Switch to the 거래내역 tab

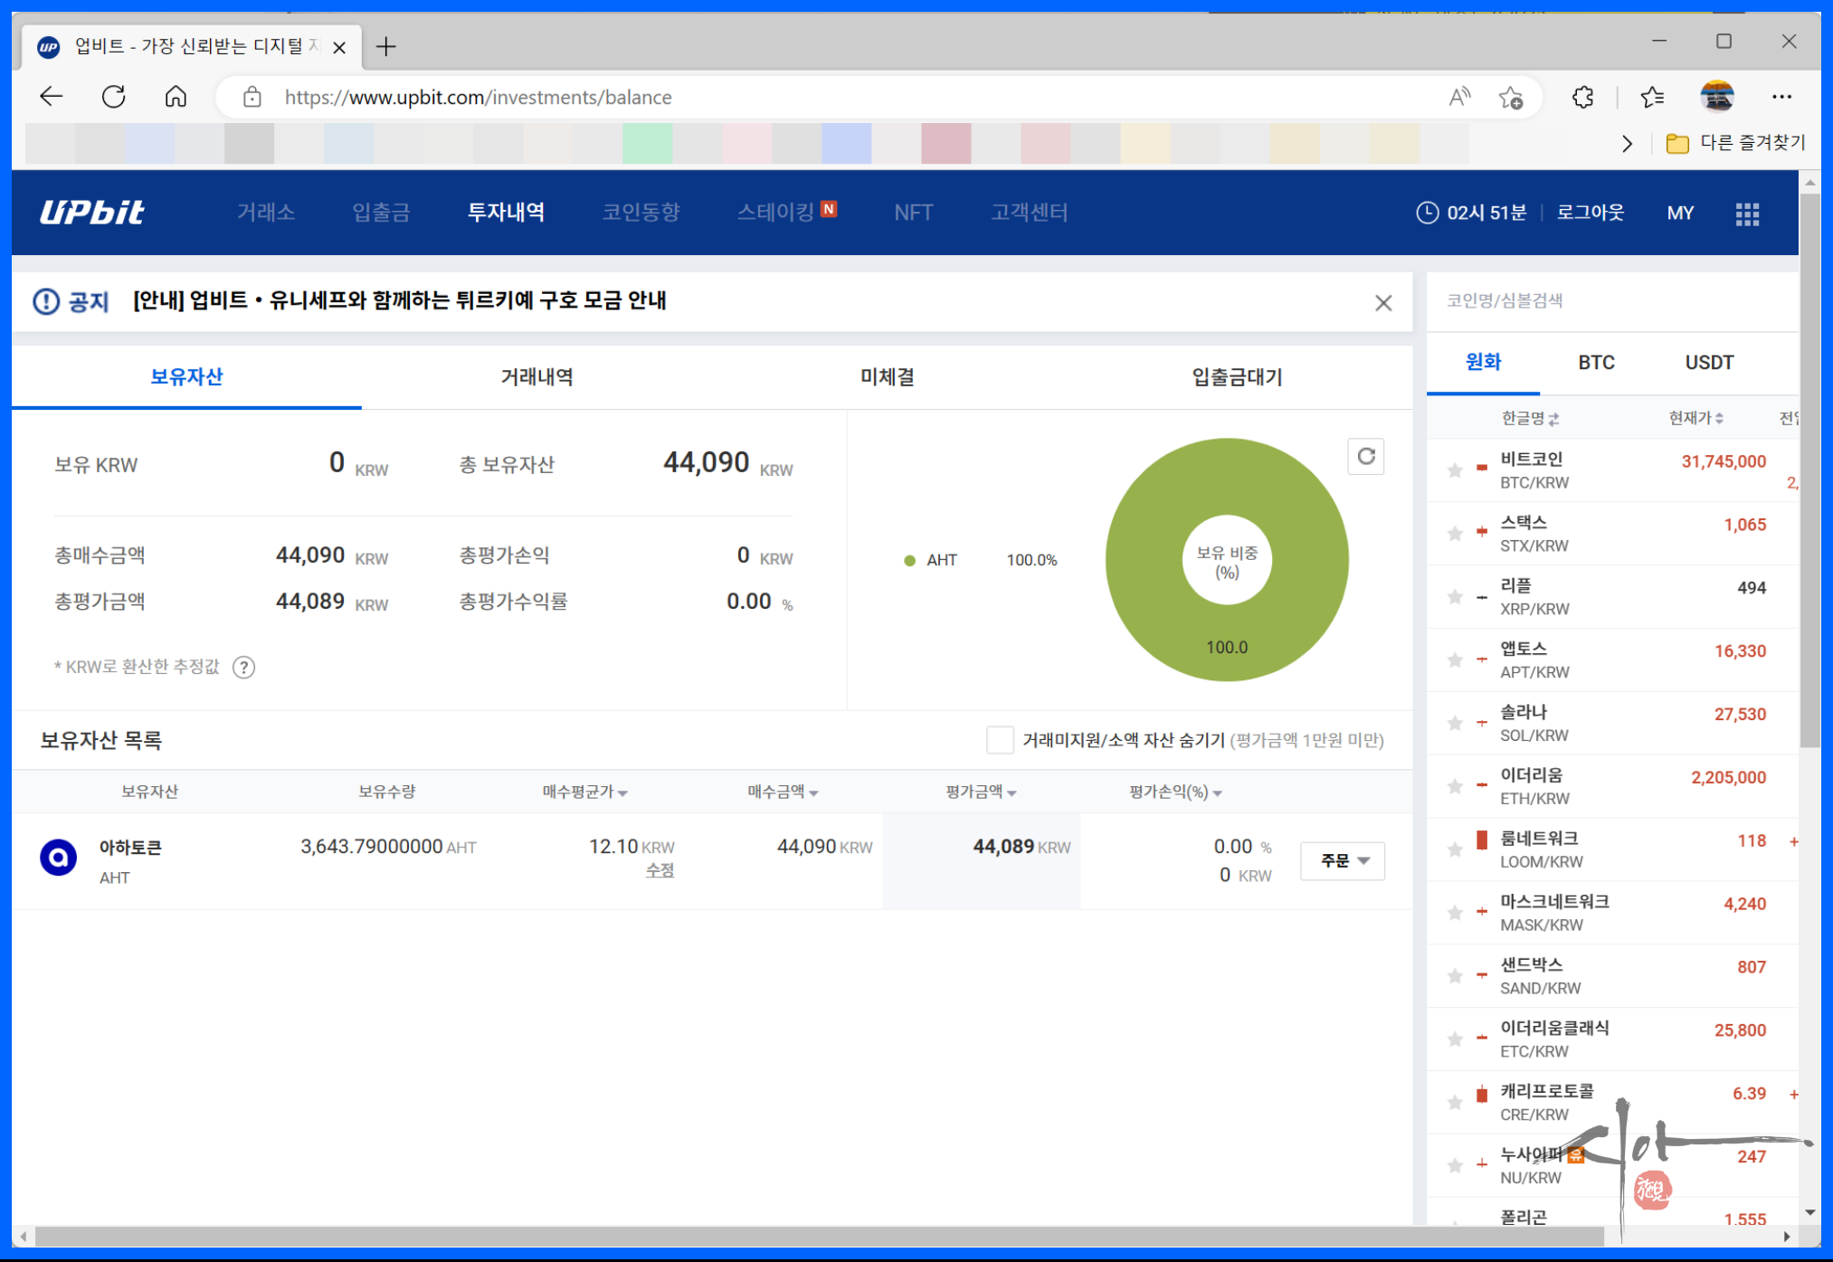click(537, 377)
